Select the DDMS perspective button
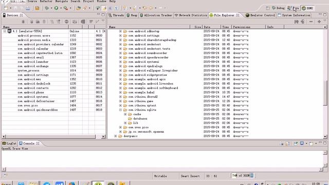This screenshot has width=329, height=185. click(307, 8)
